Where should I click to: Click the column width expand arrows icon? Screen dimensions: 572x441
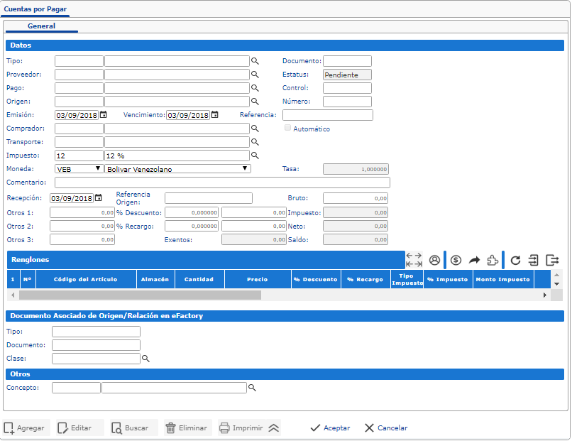click(x=414, y=260)
